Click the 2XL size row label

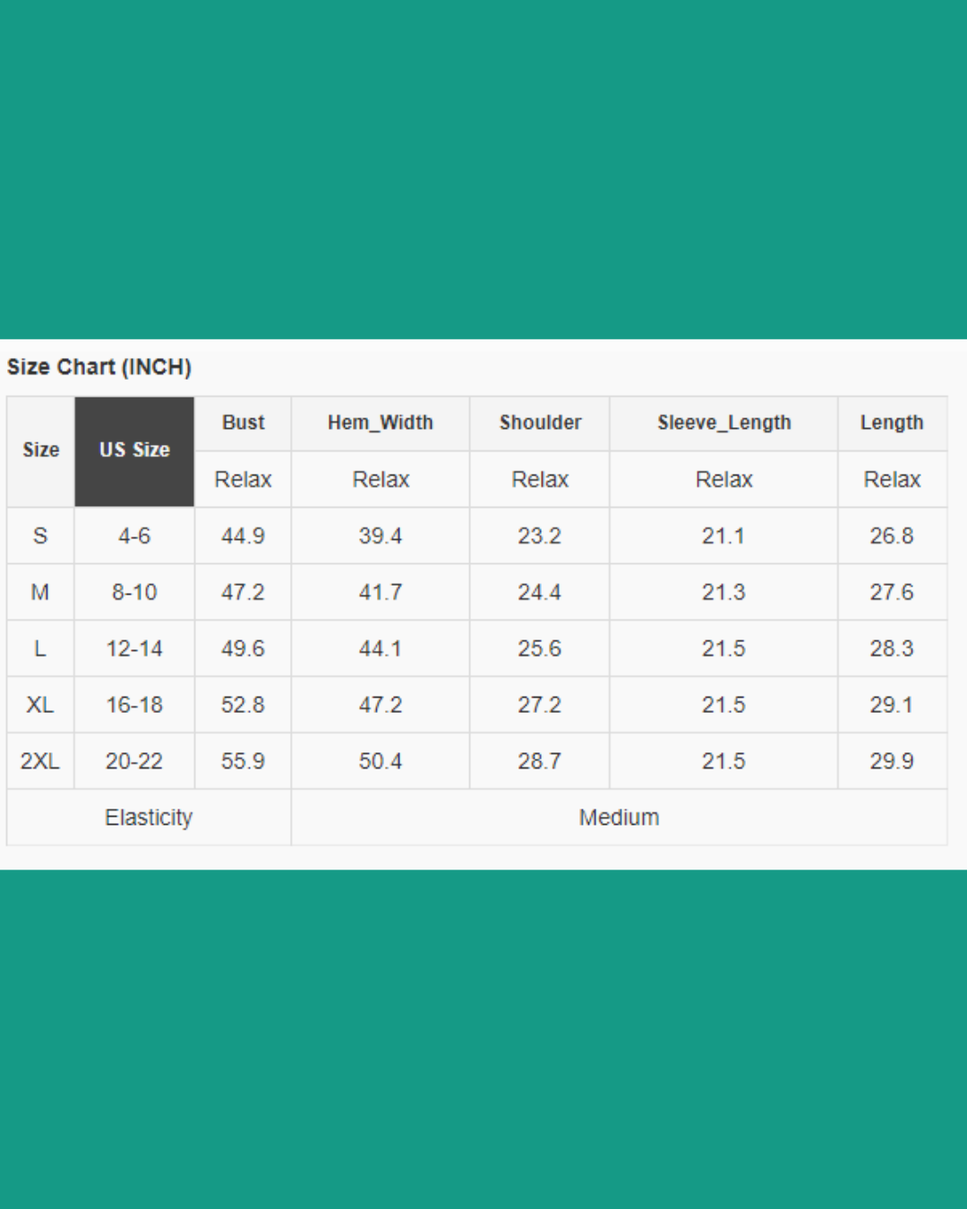click(40, 761)
